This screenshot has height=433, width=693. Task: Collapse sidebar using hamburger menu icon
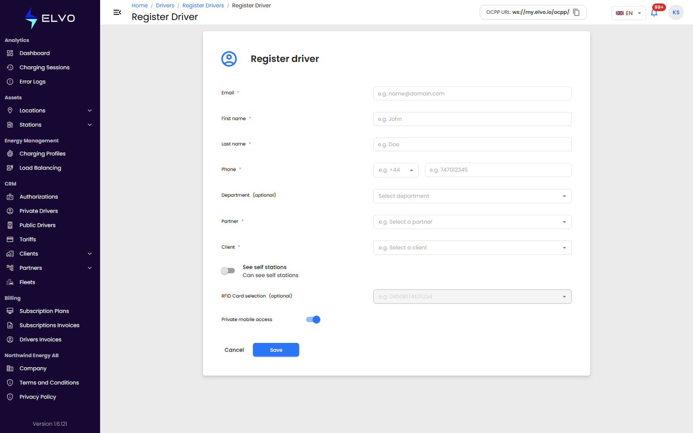(117, 12)
